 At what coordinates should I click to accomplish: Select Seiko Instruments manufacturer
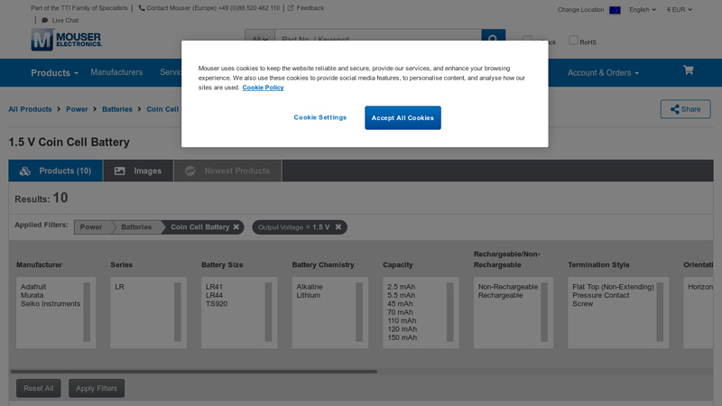pyautogui.click(x=51, y=304)
